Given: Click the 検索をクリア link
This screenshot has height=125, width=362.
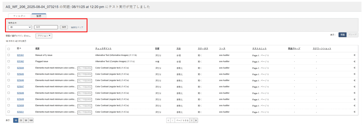Looking at the screenshot, I should coord(77,27).
